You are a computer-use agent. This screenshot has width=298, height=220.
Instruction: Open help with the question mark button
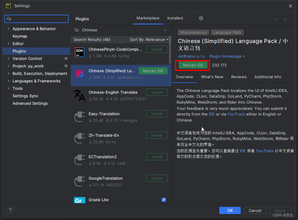[10, 210]
